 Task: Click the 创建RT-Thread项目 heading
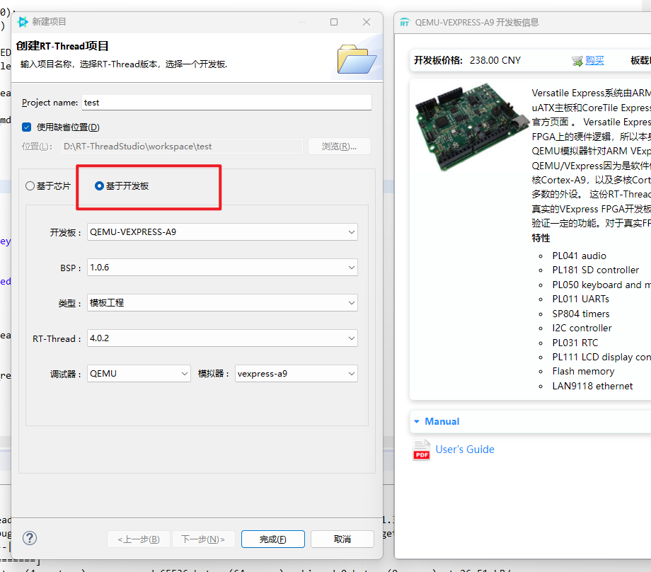(x=62, y=46)
